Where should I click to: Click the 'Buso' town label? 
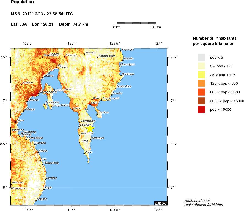click(96, 98)
